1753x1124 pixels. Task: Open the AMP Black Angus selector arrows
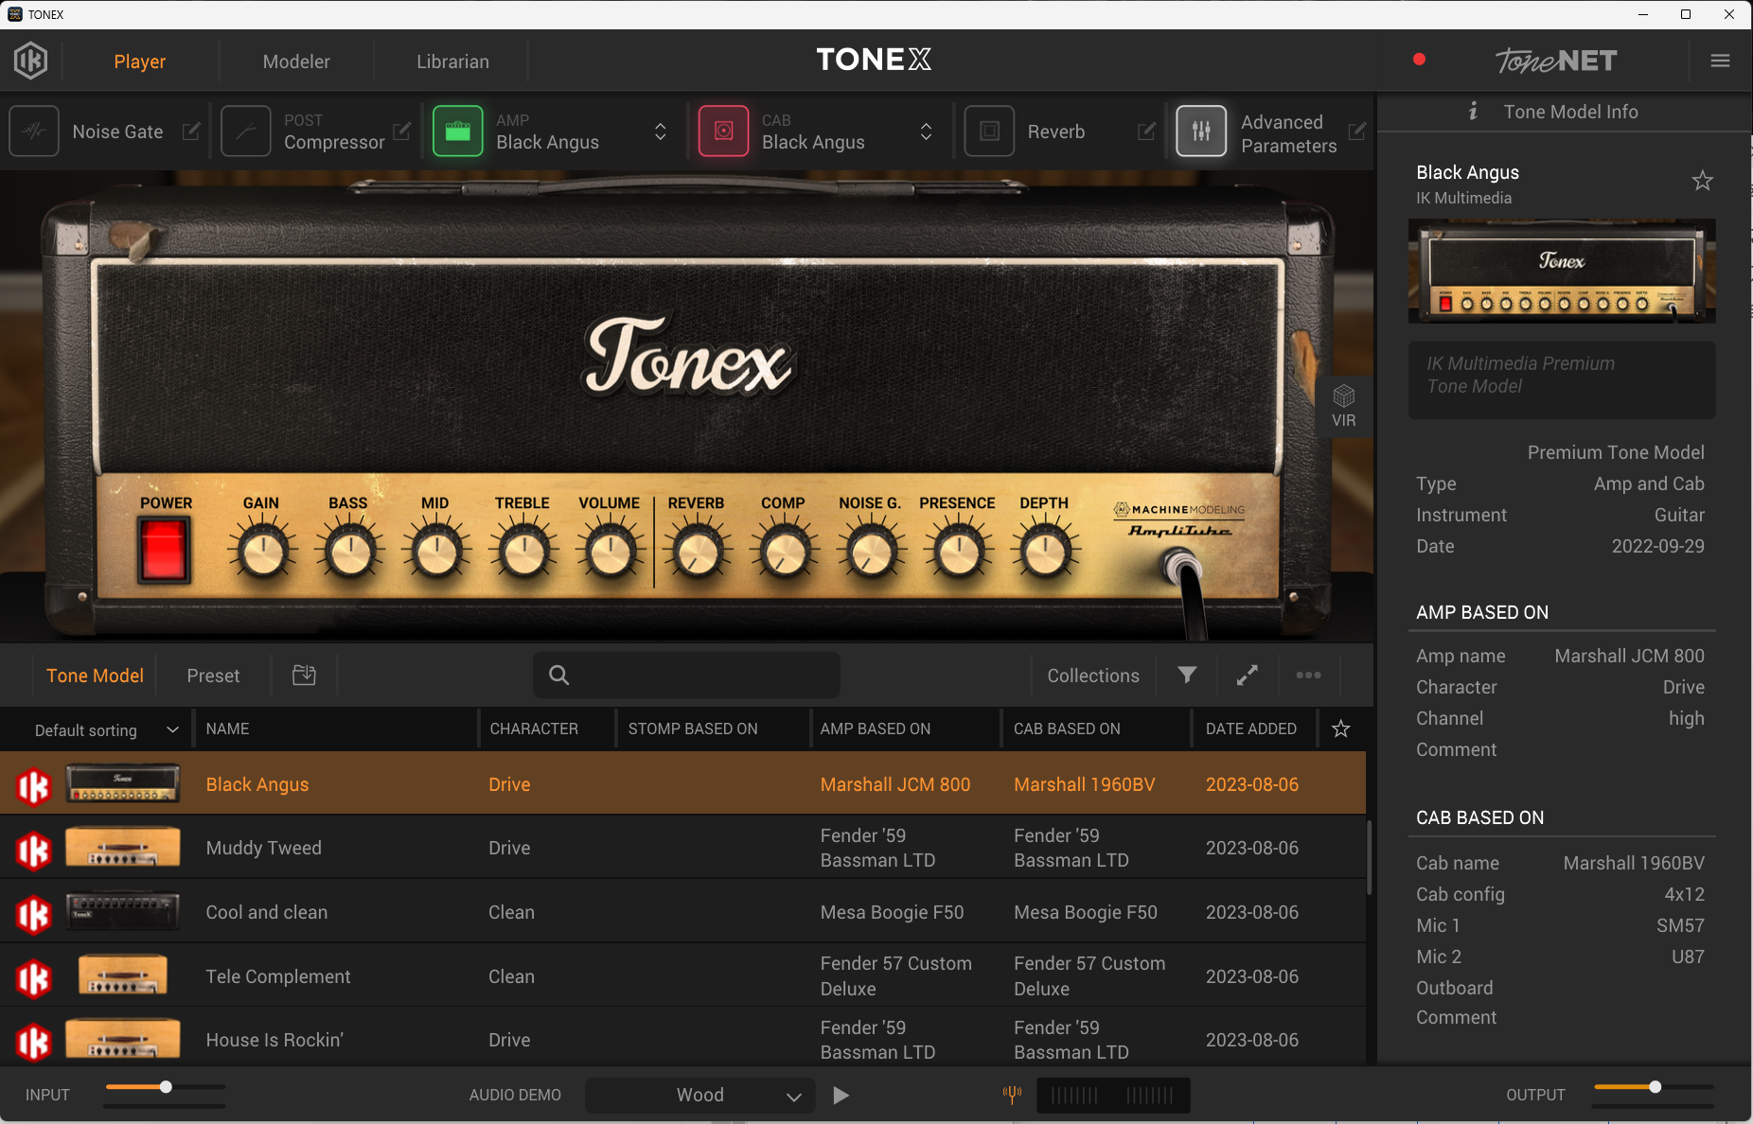[661, 132]
